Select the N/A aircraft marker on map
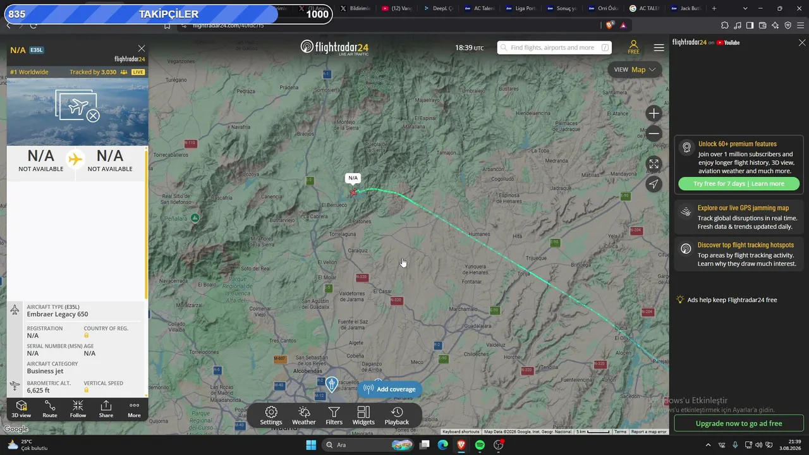 (353, 192)
